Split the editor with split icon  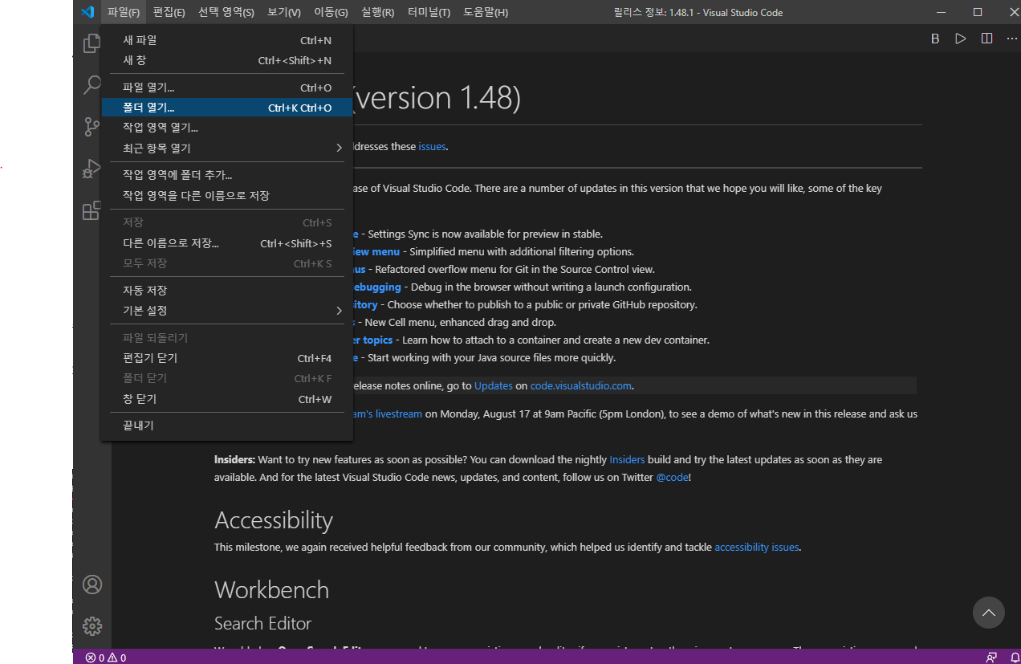pyautogui.click(x=986, y=39)
